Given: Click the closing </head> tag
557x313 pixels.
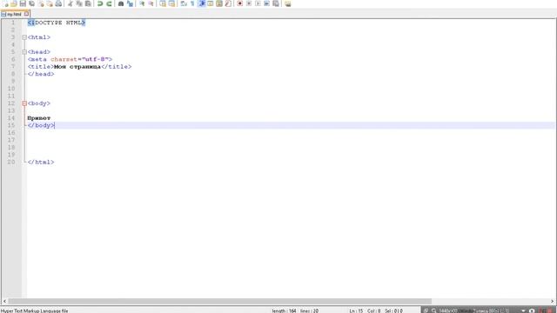Looking at the screenshot, I should coord(41,74).
